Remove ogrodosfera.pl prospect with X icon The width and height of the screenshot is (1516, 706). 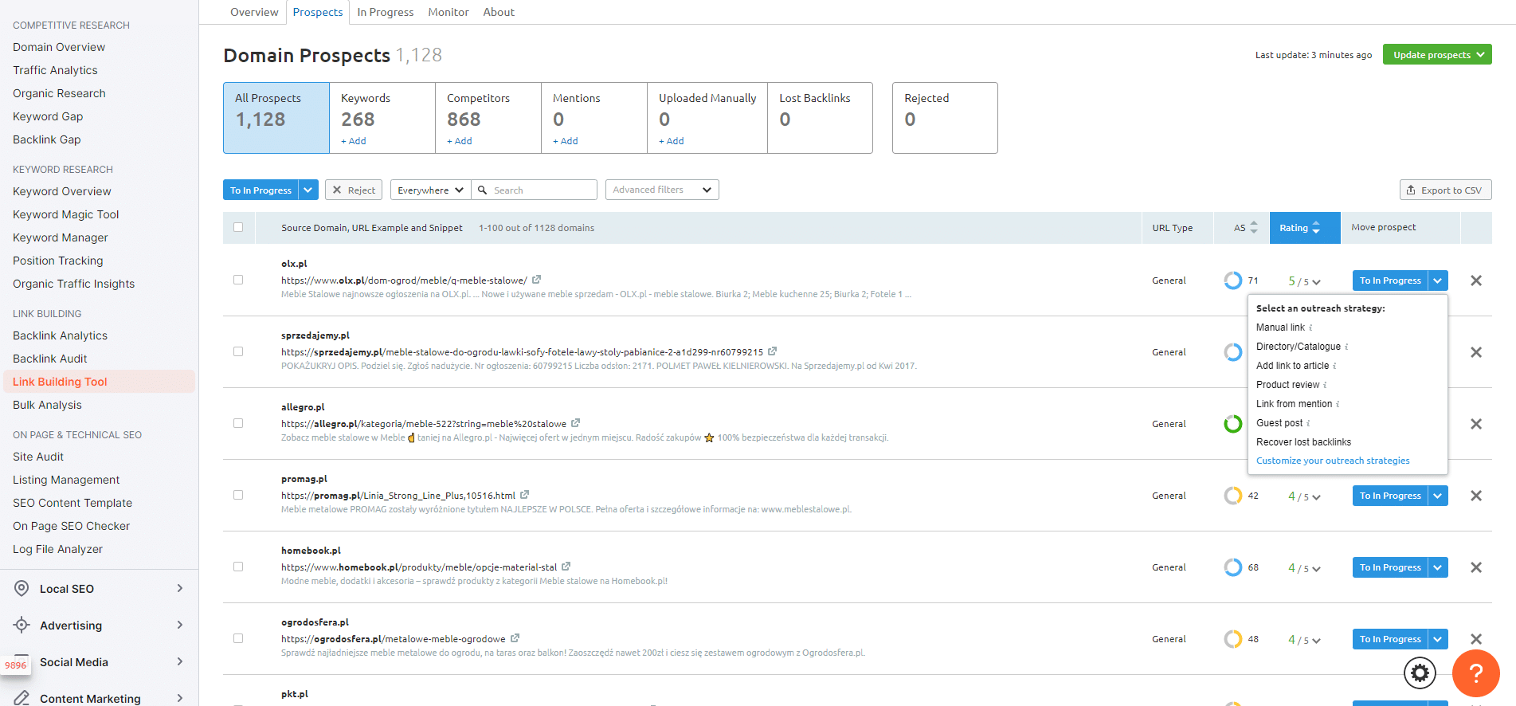coord(1476,639)
